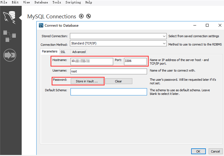Click the Connection Method label
This screenshot has height=156, width=224.
click(54, 45)
